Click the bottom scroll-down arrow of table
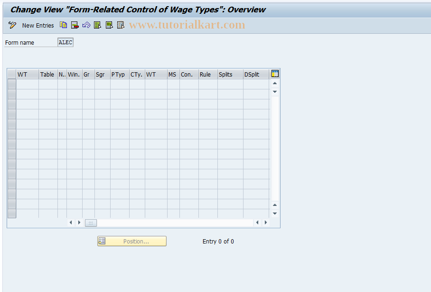431x292 pixels. 275,214
